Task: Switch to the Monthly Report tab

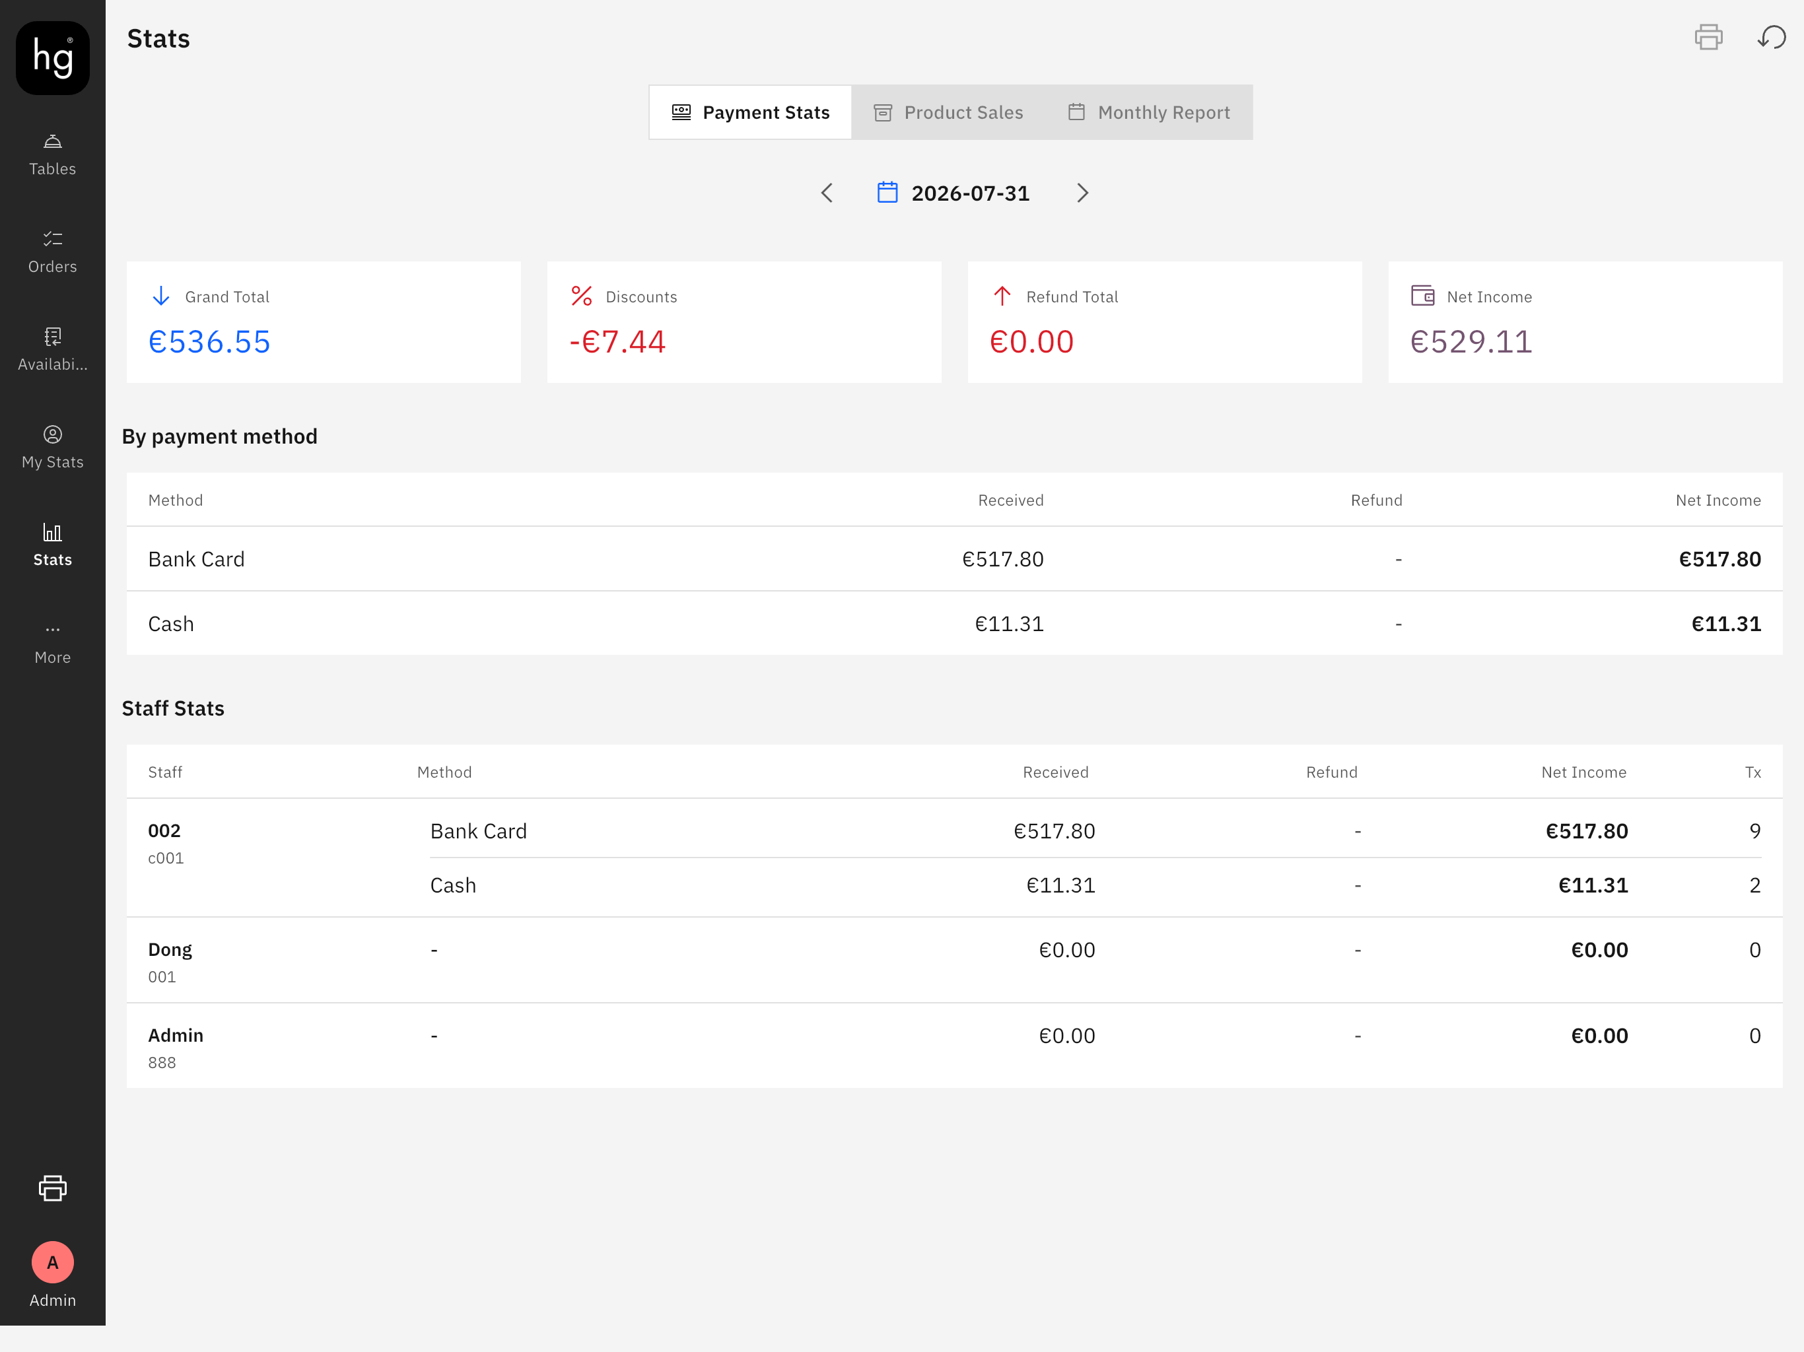Action: (x=1149, y=112)
